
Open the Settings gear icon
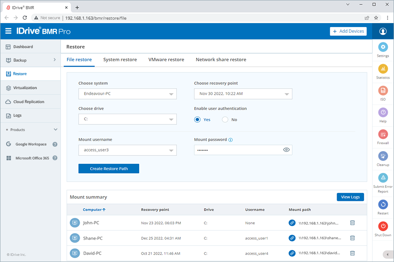383,47
